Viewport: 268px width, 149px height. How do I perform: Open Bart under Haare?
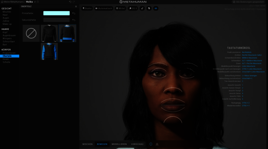pos(5,45)
